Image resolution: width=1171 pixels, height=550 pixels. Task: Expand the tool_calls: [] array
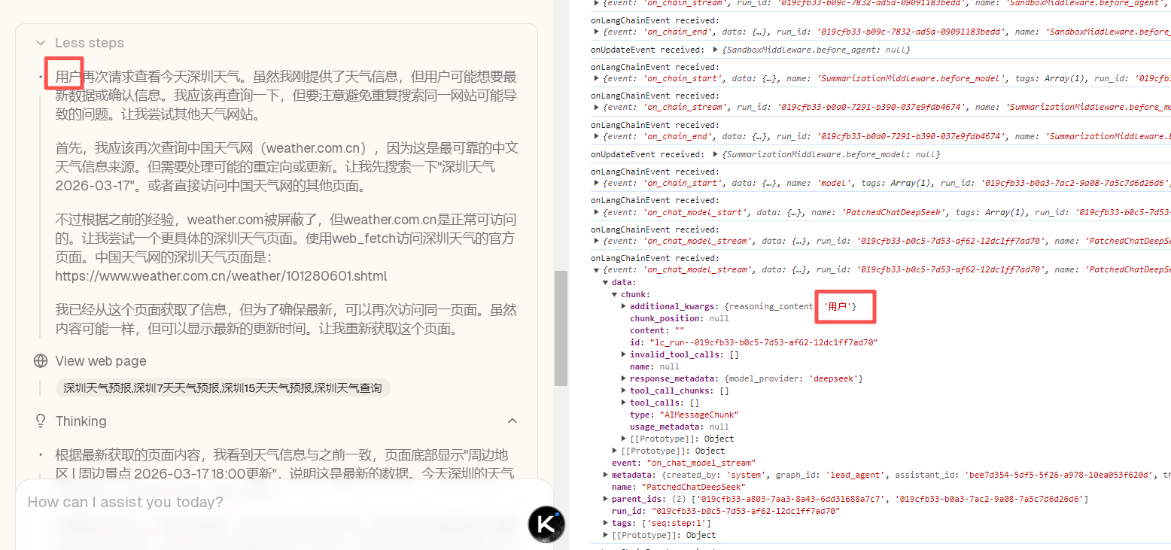(625, 403)
